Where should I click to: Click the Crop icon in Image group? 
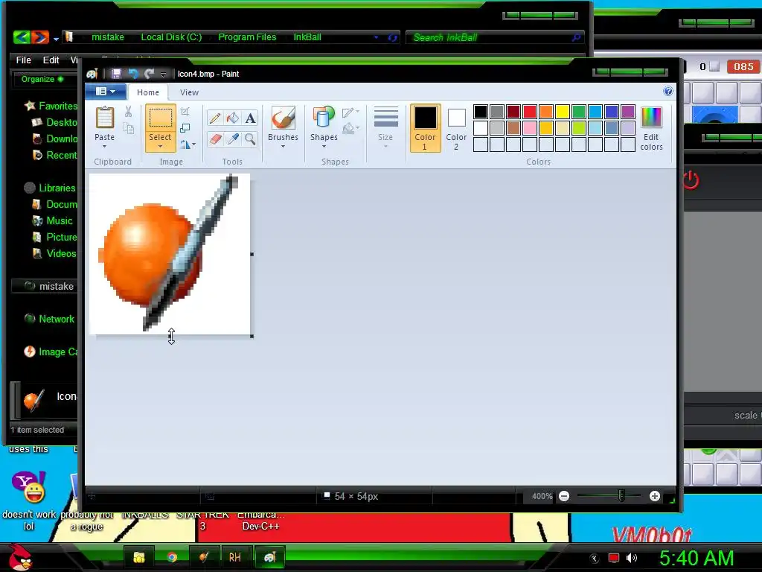[185, 112]
